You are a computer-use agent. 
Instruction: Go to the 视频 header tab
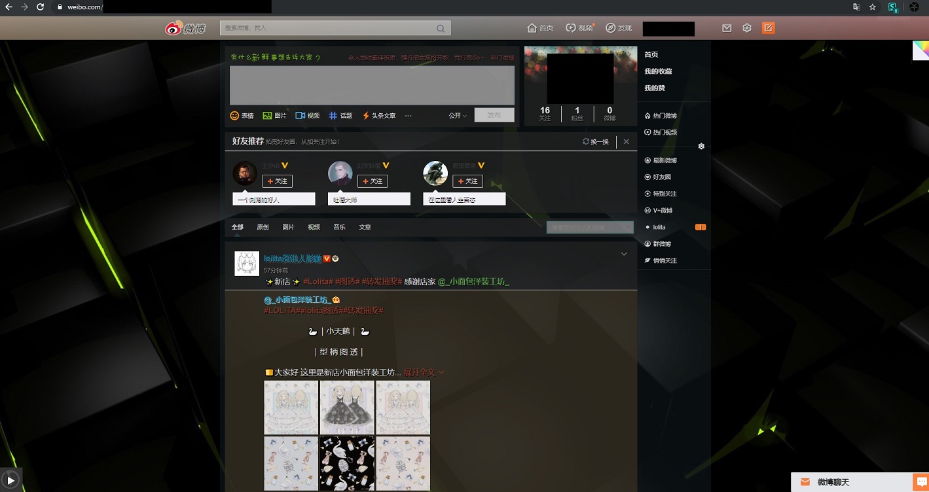click(x=579, y=28)
